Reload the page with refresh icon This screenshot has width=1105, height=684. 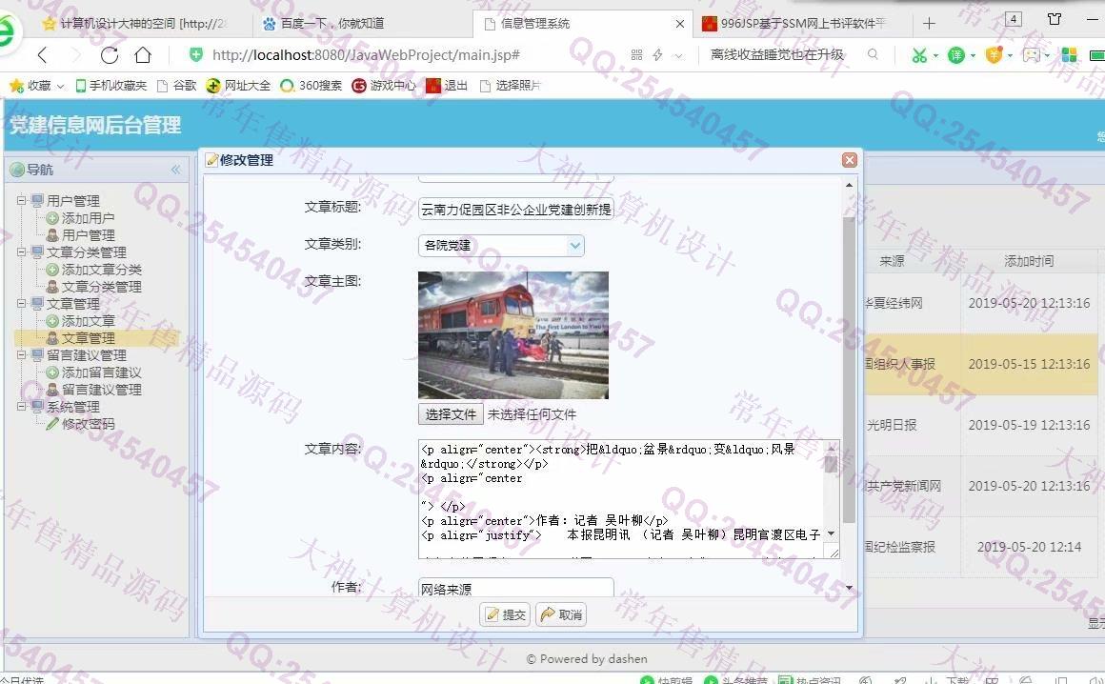[x=110, y=55]
